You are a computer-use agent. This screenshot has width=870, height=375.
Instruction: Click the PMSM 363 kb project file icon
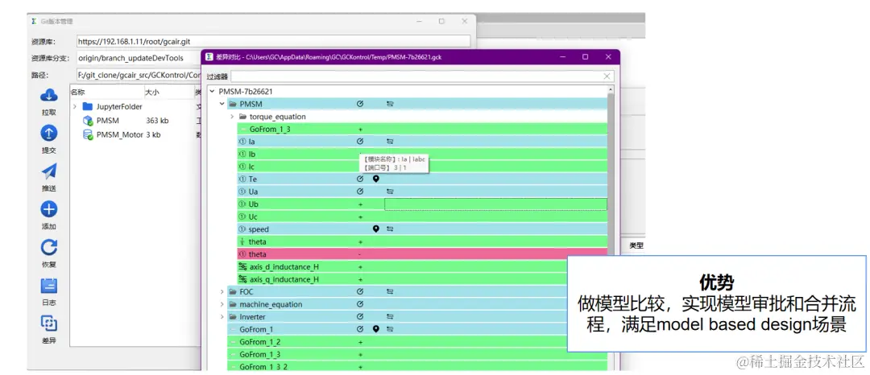click(87, 120)
